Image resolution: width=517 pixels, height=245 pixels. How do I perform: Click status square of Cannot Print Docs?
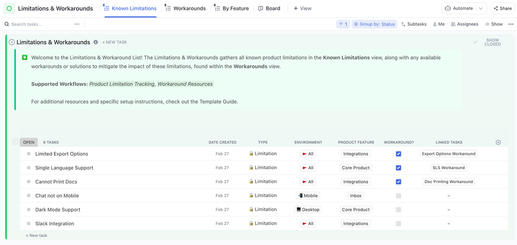point(28,182)
